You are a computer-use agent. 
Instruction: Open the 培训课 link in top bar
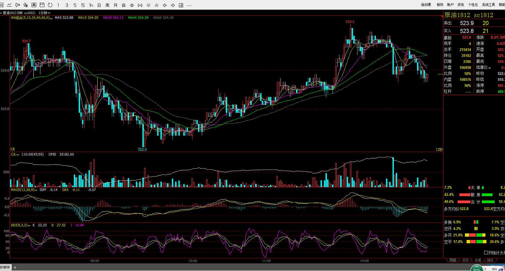[x=426, y=5]
